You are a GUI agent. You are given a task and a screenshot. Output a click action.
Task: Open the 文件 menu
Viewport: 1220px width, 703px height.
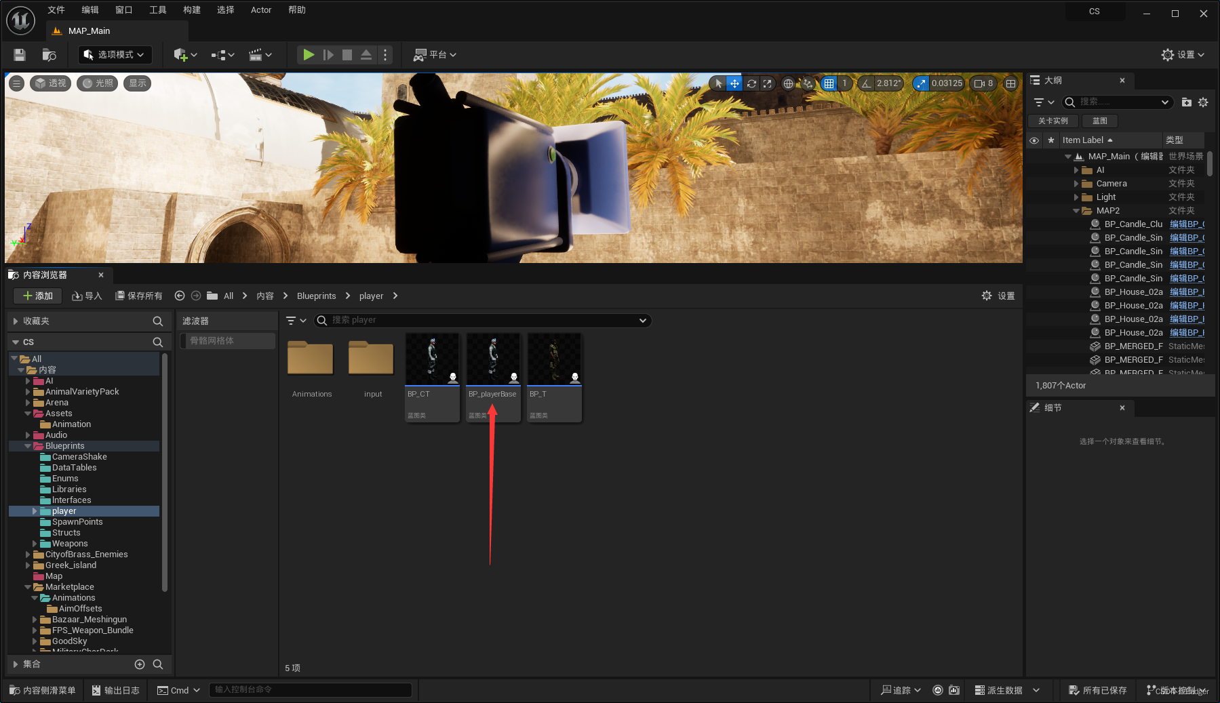click(x=56, y=10)
